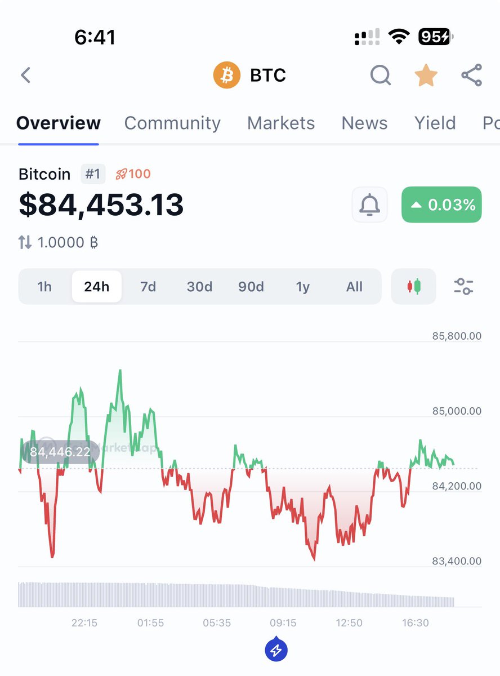Go back using the left chevron

tap(25, 75)
